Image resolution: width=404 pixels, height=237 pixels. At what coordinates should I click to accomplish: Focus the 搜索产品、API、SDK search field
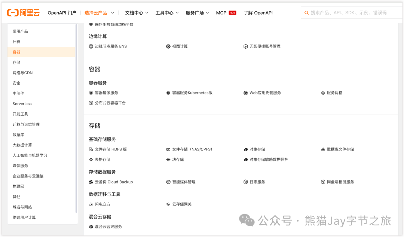[x=352, y=13]
